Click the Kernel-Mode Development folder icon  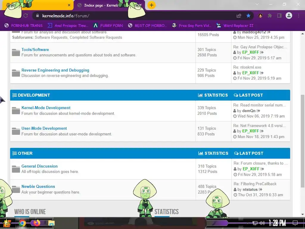[16, 111]
